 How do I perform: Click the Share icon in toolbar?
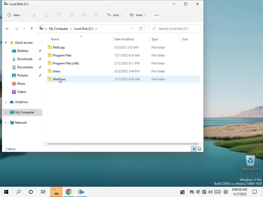(x=84, y=15)
